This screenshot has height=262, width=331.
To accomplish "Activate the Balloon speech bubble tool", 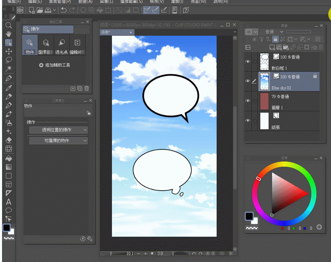I will (9, 210).
